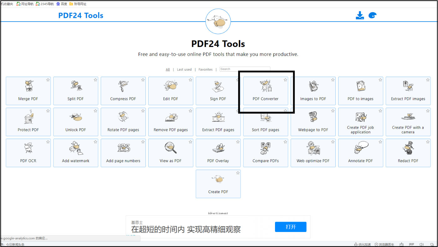Open the Add page numbers tool

coord(123,153)
